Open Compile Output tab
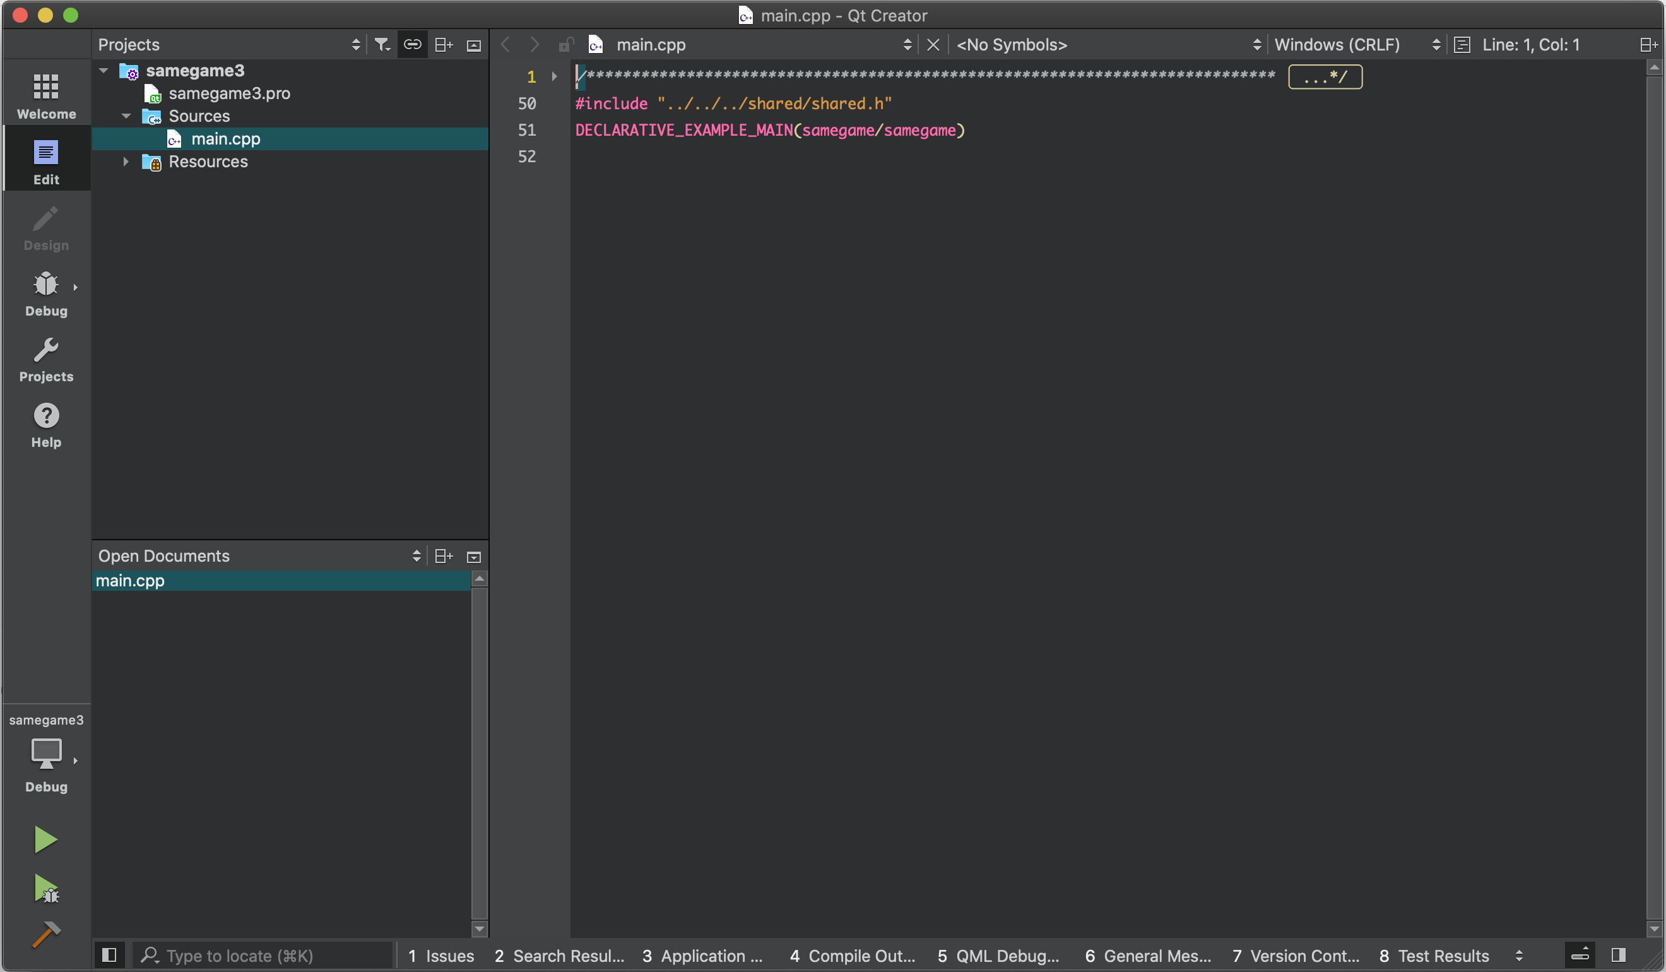 click(x=853, y=956)
